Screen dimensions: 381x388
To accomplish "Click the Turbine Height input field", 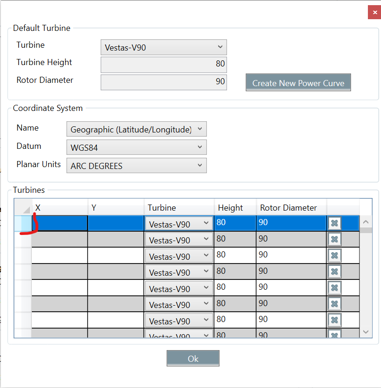I will (163, 64).
